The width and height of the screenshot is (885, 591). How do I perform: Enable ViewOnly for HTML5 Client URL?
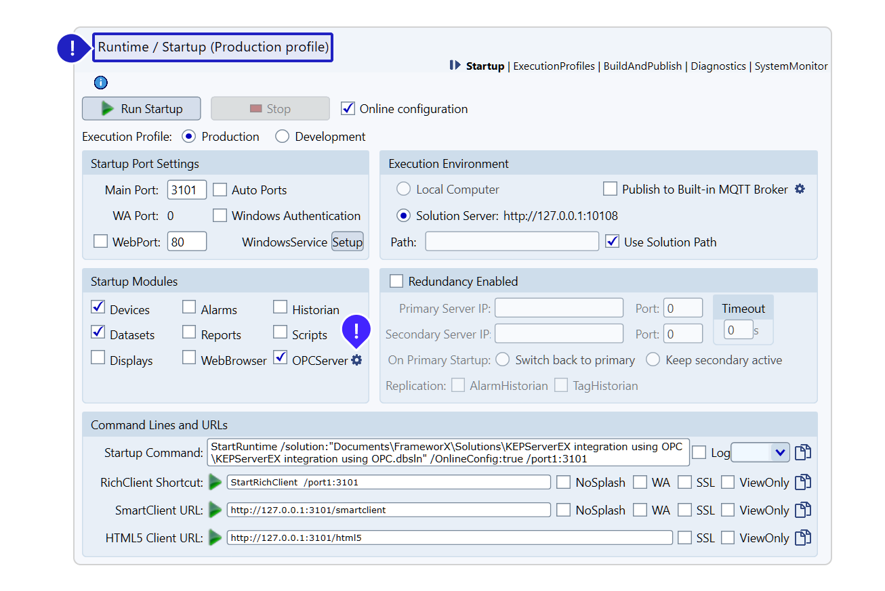tap(728, 538)
